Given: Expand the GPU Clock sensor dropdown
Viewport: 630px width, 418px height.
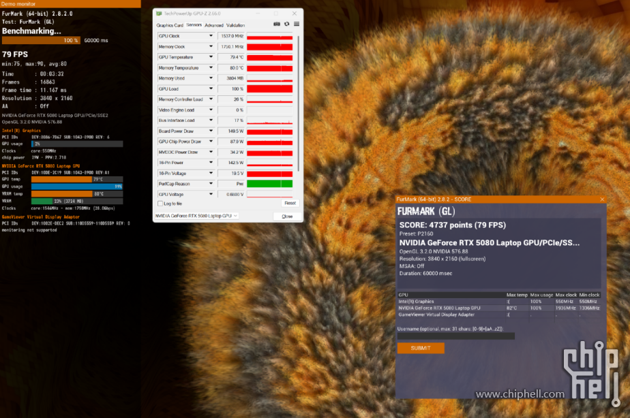Looking at the screenshot, I should click(x=211, y=36).
